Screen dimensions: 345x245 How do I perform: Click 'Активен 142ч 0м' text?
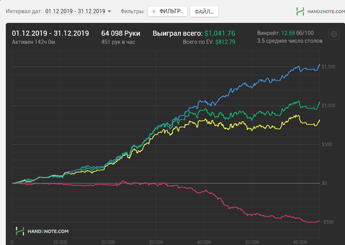(x=34, y=42)
